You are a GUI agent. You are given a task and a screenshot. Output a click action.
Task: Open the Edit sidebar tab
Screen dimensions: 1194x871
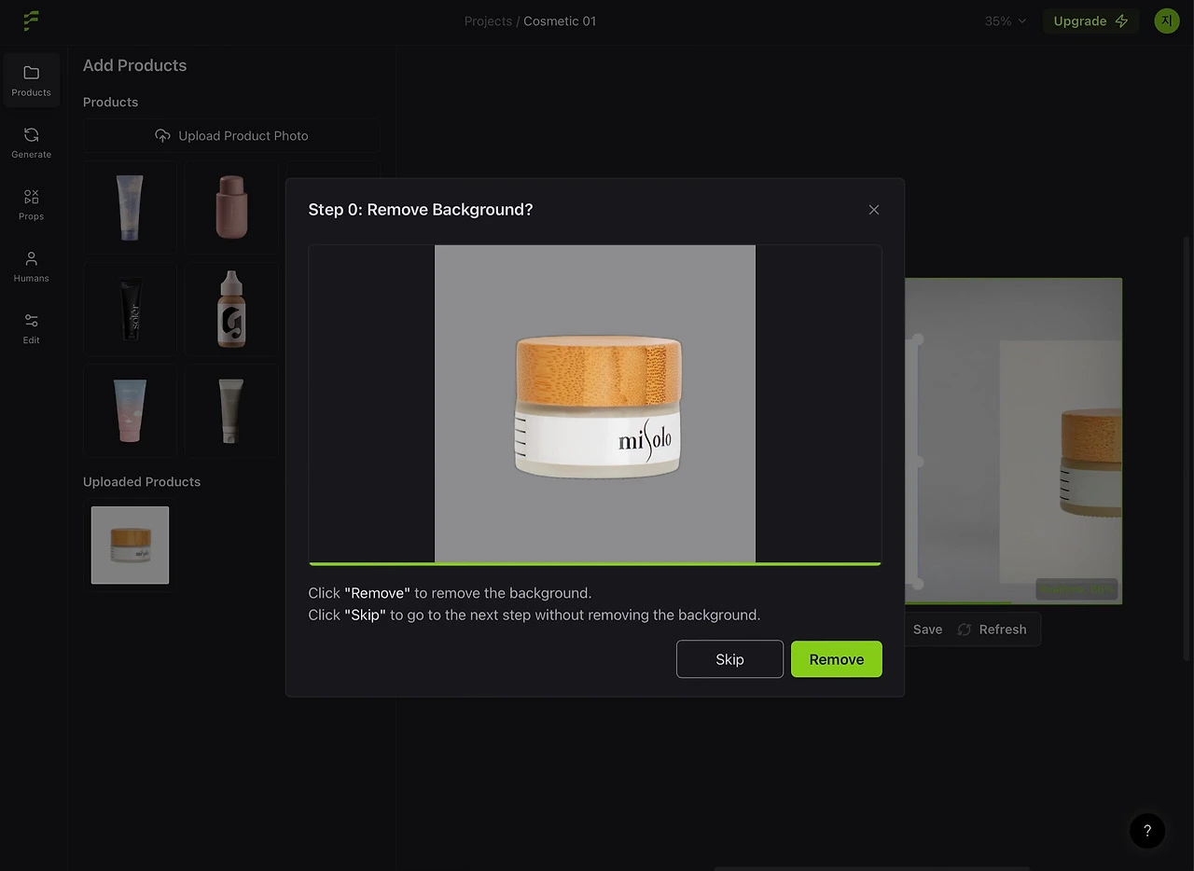coord(32,328)
